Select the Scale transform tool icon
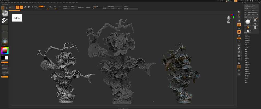Viewport: 261px width, 109px height. click(28, 7)
